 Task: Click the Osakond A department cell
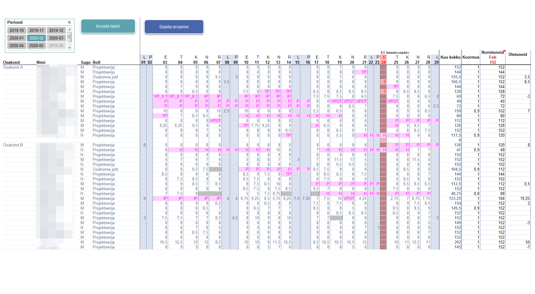(x=13, y=67)
